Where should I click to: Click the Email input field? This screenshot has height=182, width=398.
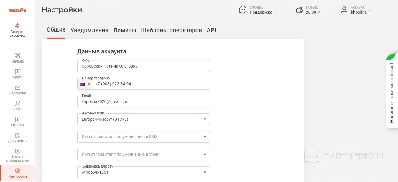click(x=143, y=101)
